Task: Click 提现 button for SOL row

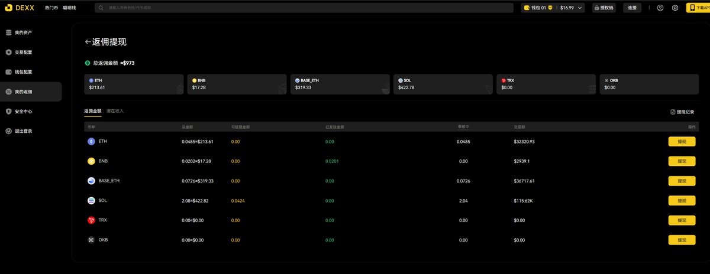Action: point(682,201)
